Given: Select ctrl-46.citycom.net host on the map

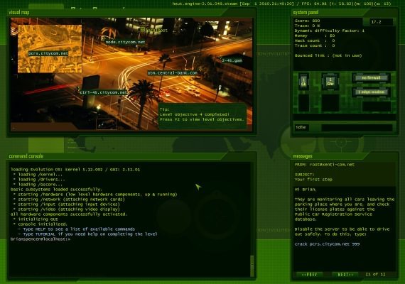Looking at the screenshot, I should [103, 92].
